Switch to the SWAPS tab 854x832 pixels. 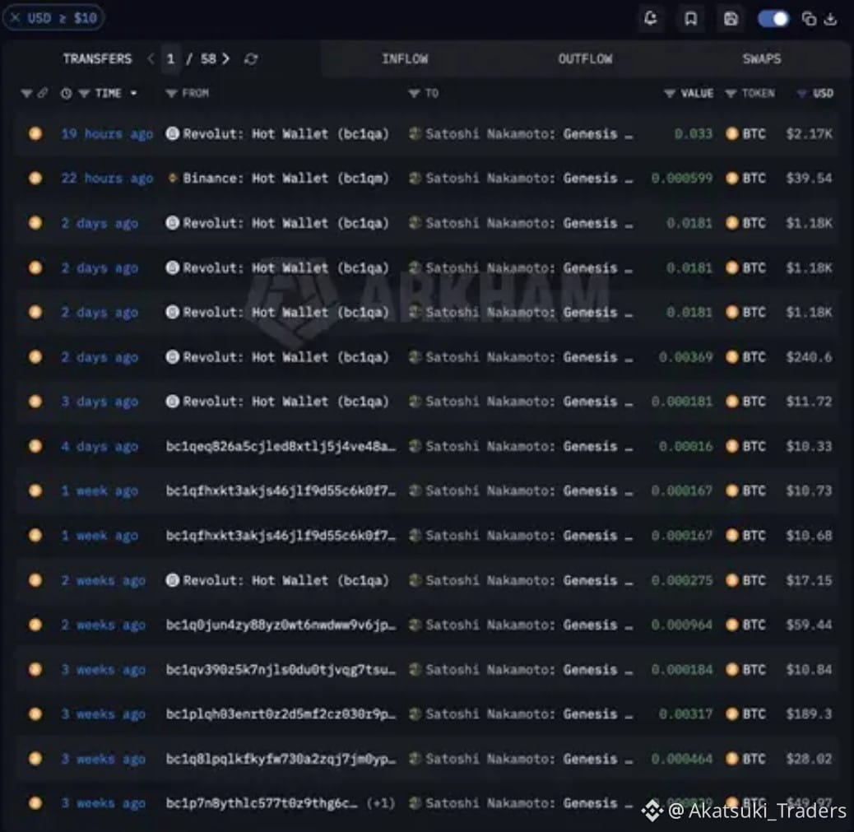761,59
